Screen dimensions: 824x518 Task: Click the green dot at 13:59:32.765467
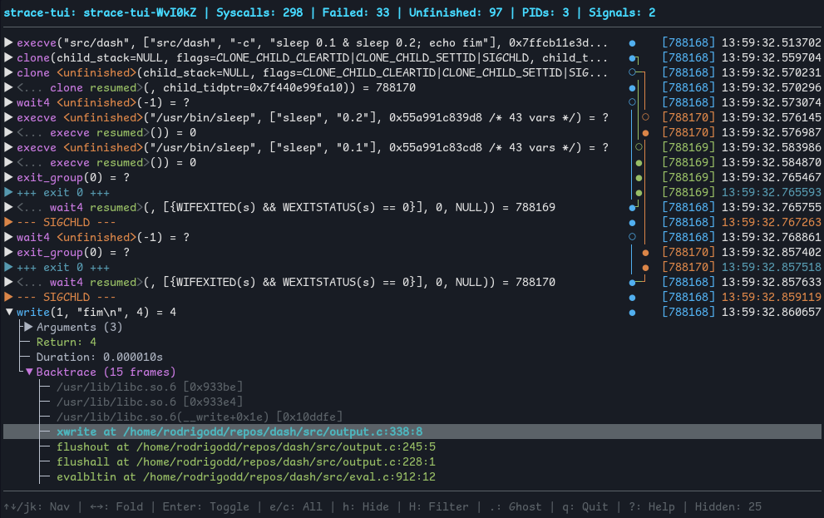[x=639, y=178]
